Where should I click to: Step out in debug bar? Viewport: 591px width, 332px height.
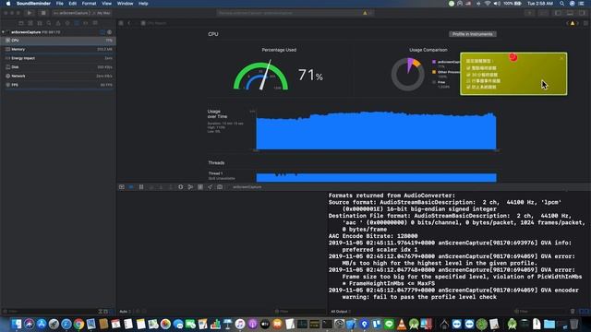click(170, 187)
